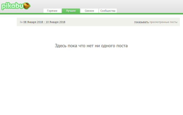The height and width of the screenshot is (115, 183).
Task: Click the end date 10 Января 2018
Action: coord(55,22)
